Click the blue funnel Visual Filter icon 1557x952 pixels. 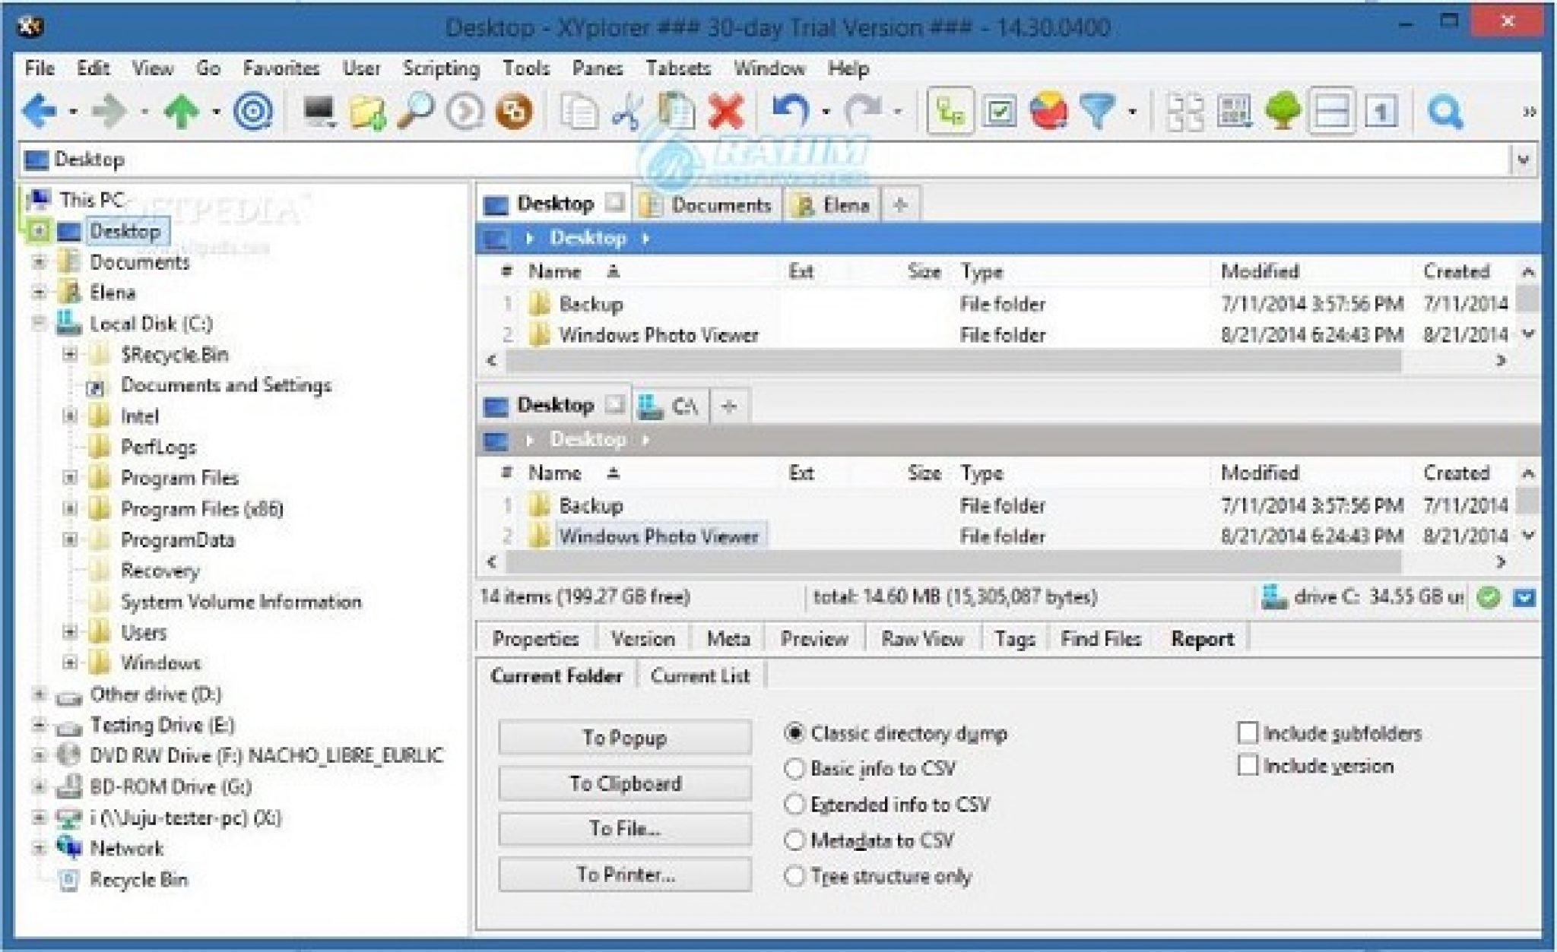(1097, 112)
